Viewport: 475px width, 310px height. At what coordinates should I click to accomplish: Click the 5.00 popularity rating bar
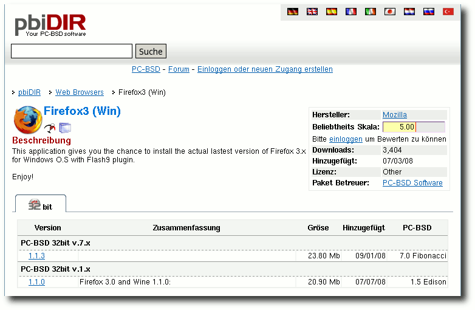(x=414, y=126)
